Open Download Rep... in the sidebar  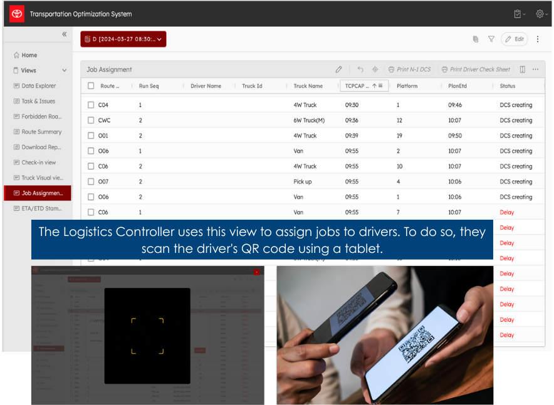[38, 147]
